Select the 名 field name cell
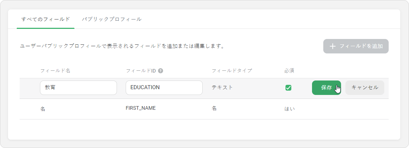Screen dimensions: 409x148 [x=43, y=109]
